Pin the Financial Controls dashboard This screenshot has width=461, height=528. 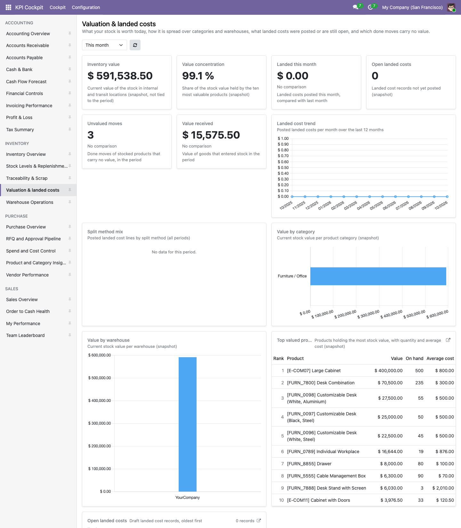69,93
